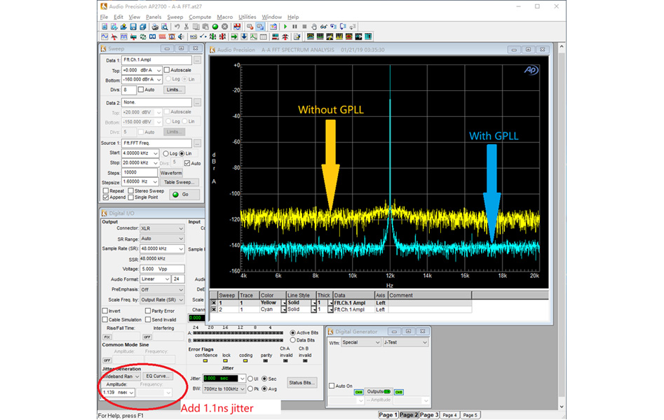
Task: Tick the Single Point checkbox
Action: pyautogui.click(x=131, y=197)
